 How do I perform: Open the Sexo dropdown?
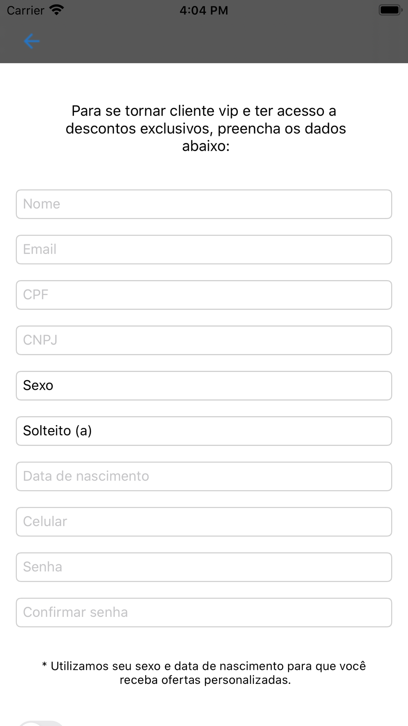coord(204,385)
